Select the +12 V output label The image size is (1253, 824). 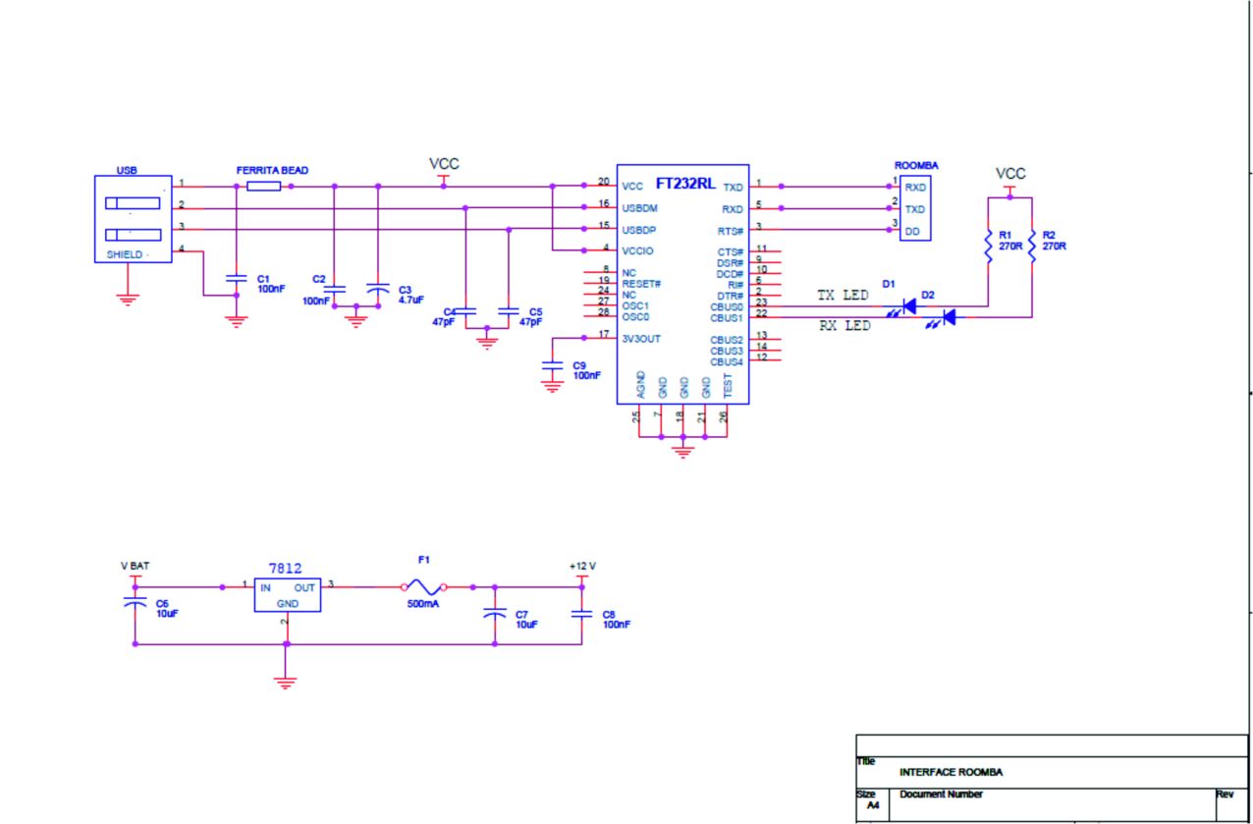tap(582, 567)
